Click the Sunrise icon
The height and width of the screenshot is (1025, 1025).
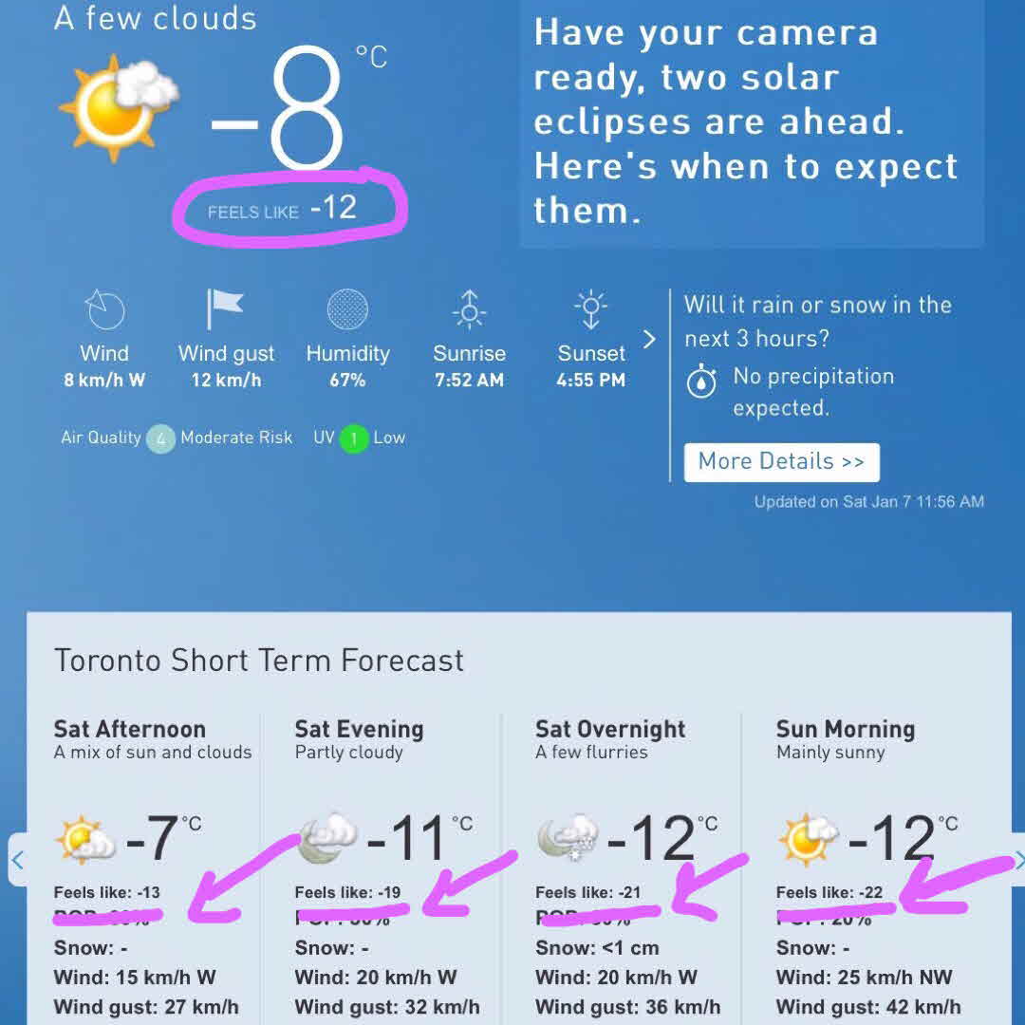pyautogui.click(x=469, y=309)
